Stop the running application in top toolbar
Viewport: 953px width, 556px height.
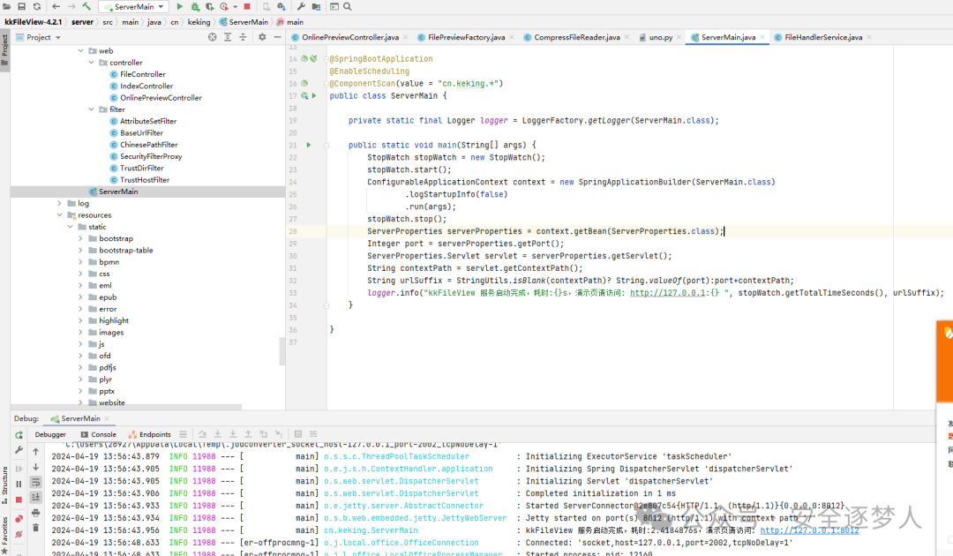pos(247,7)
